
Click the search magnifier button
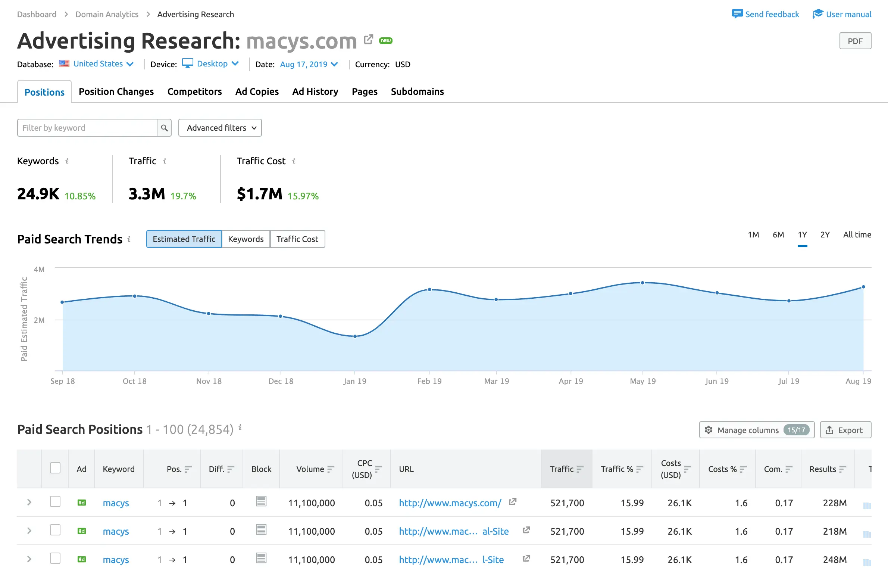coord(164,128)
